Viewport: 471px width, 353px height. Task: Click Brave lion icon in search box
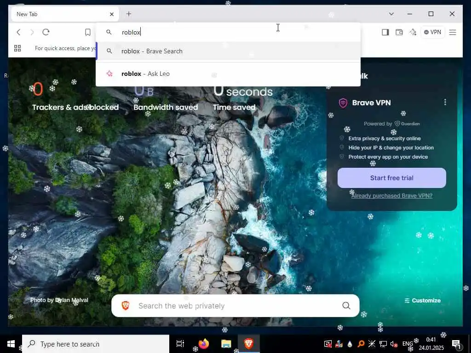[x=126, y=306]
